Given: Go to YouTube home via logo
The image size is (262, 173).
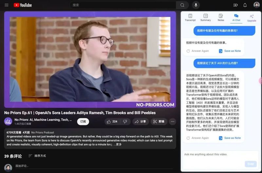Looking at the screenshot, I should [x=23, y=5].
